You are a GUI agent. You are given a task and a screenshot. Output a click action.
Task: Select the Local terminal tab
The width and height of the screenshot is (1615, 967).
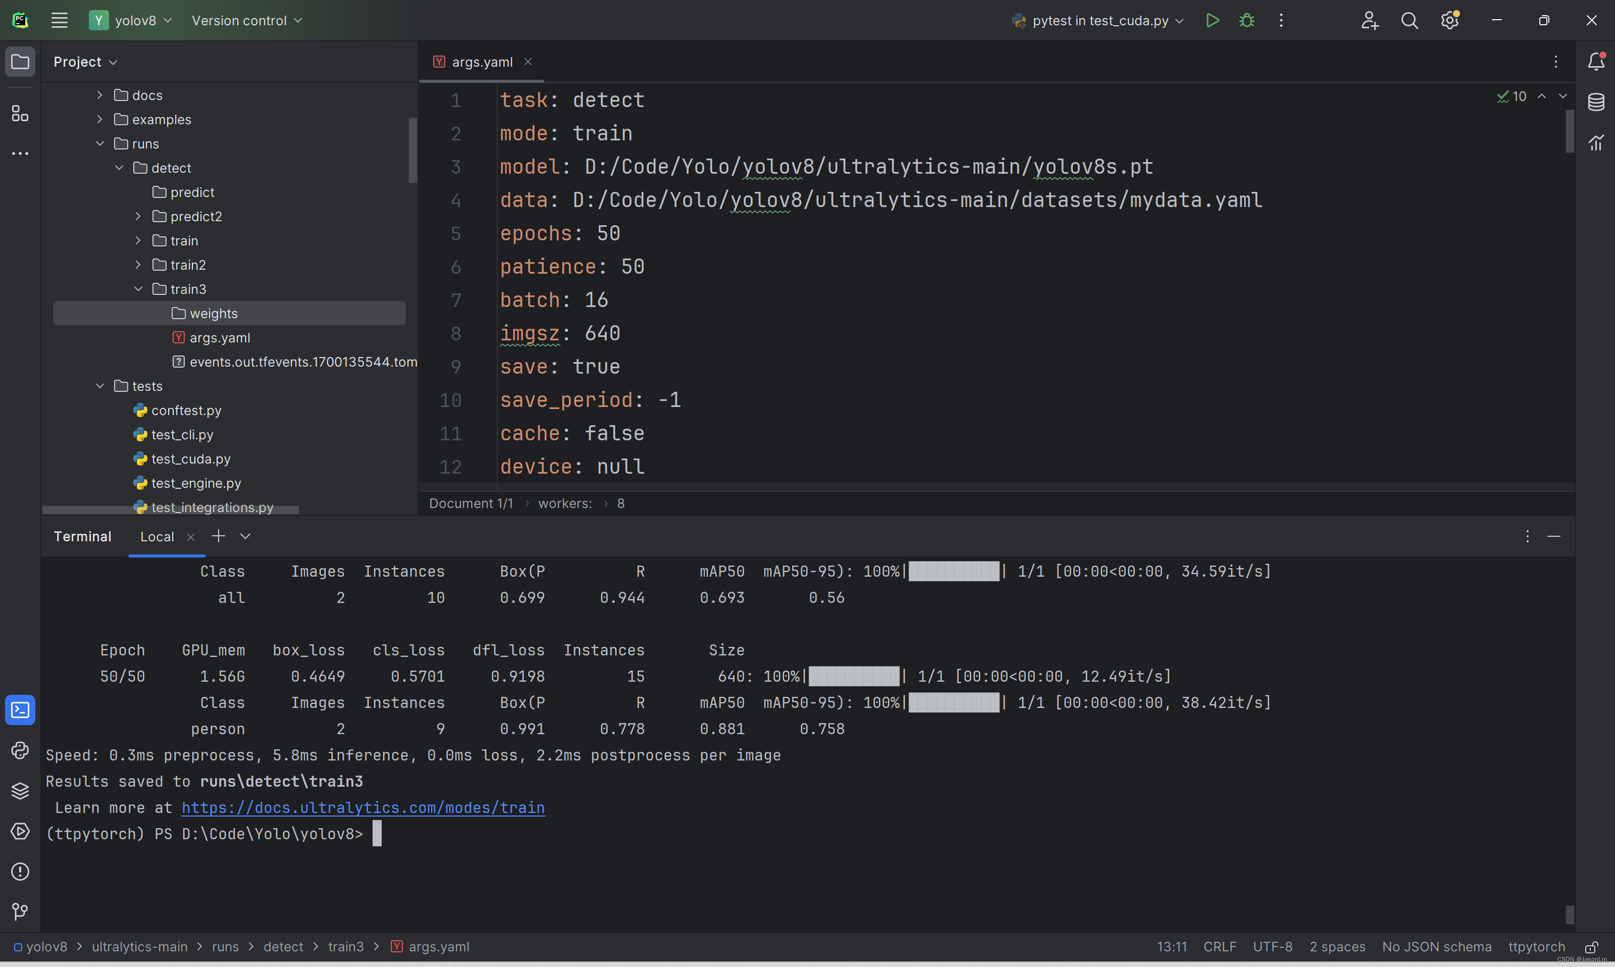coord(157,537)
